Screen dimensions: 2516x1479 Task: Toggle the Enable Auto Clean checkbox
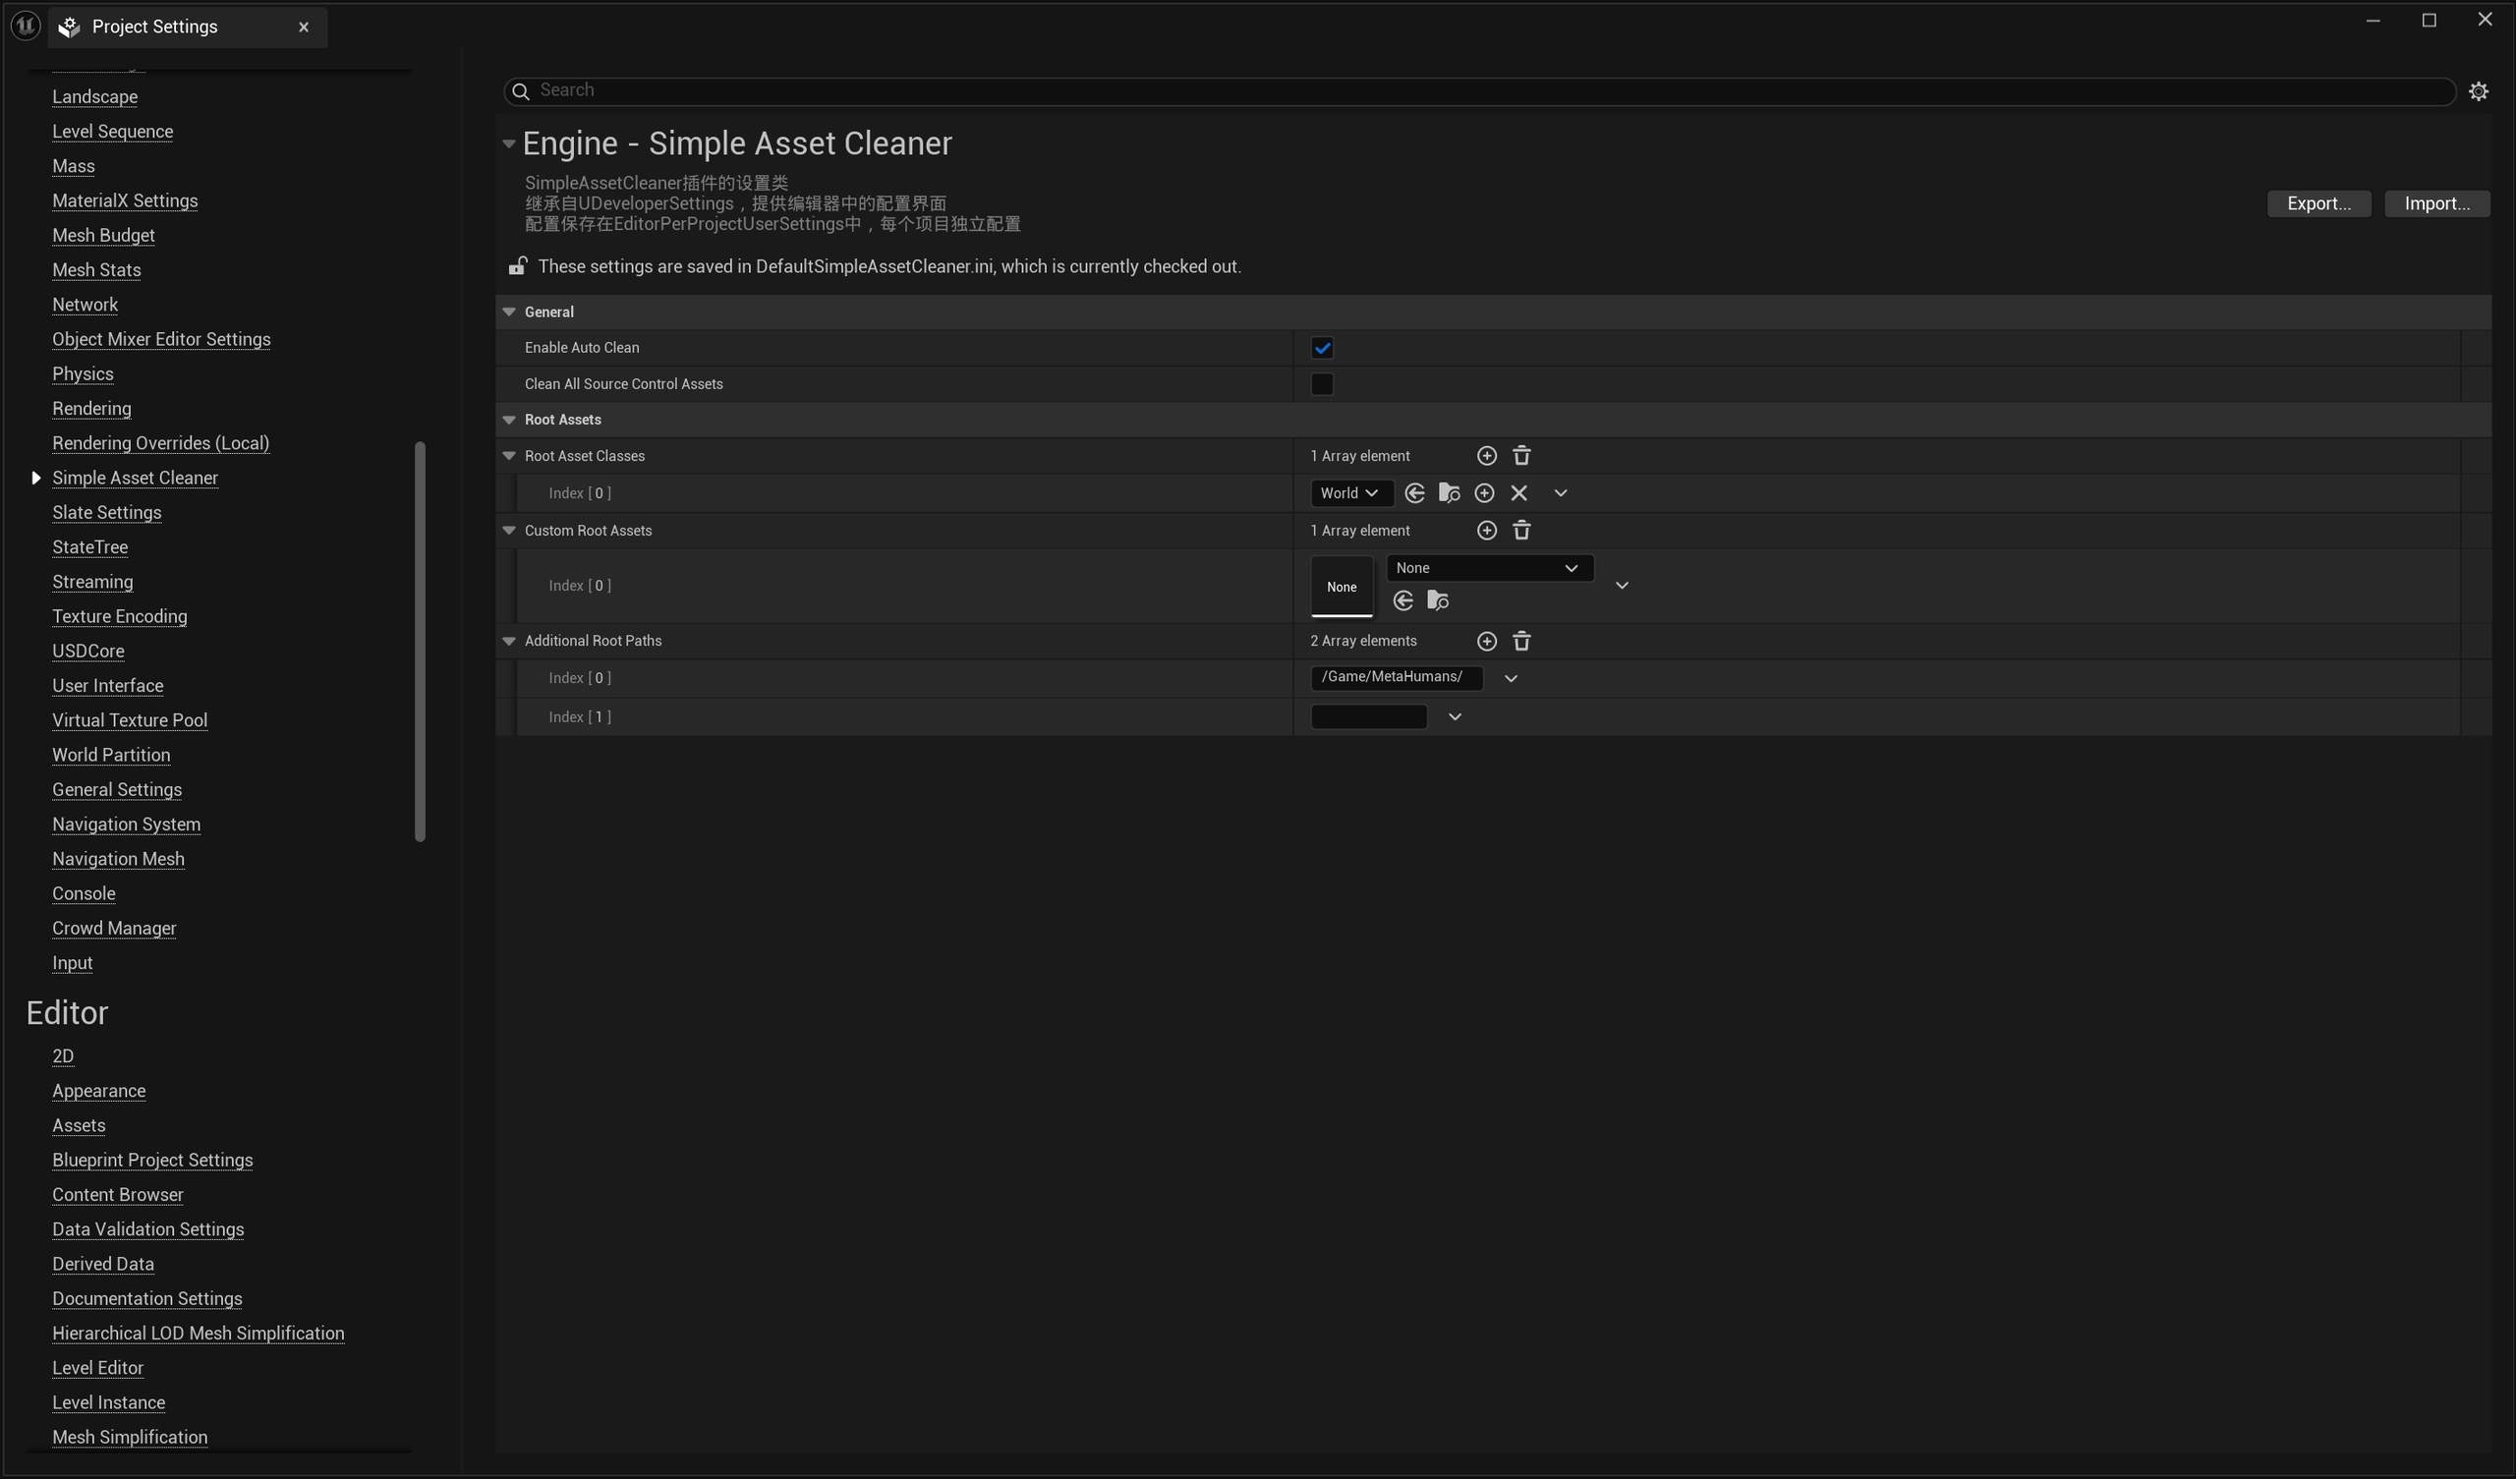[1322, 348]
